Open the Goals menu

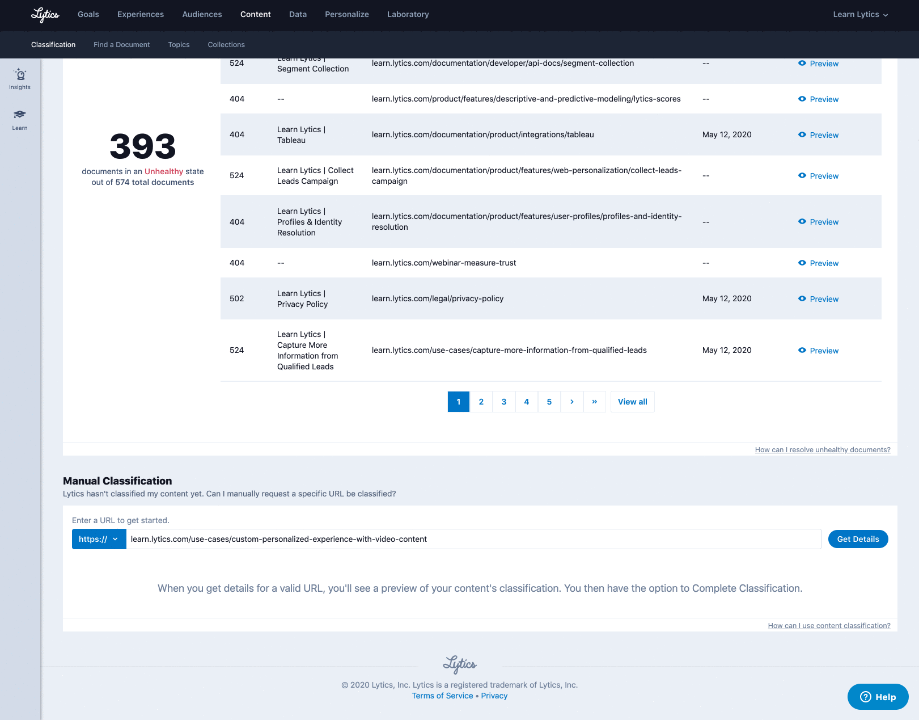(88, 14)
